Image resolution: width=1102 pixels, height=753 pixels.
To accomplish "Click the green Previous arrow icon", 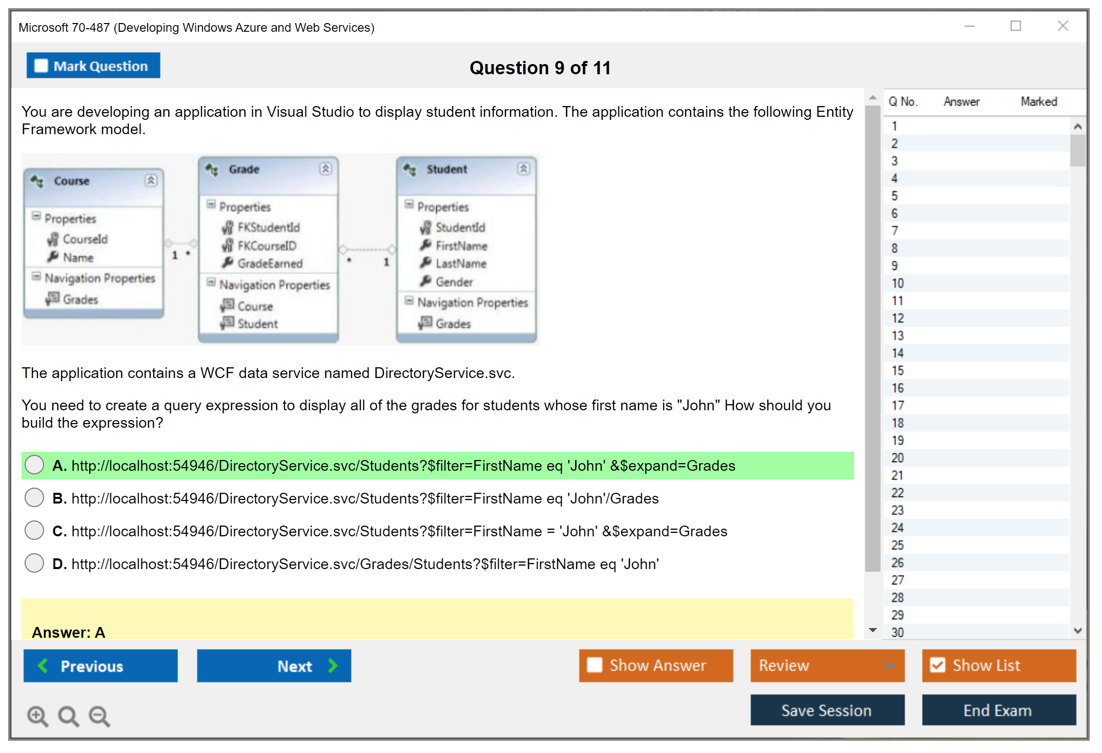I will tap(43, 665).
